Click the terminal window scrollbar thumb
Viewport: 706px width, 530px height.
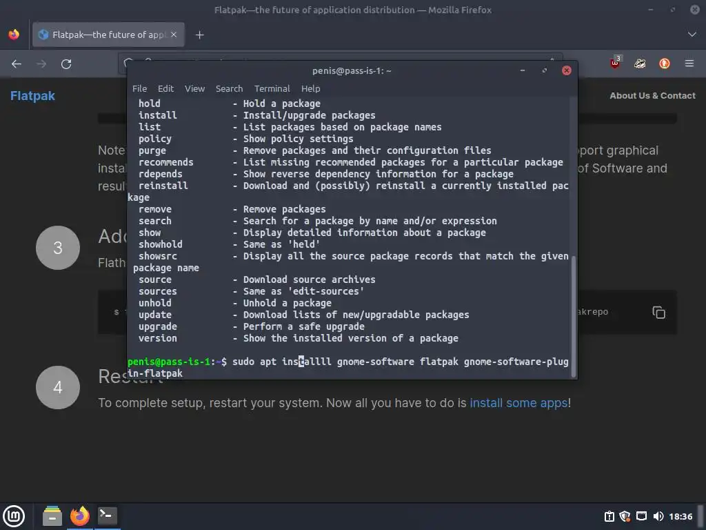tap(573, 315)
